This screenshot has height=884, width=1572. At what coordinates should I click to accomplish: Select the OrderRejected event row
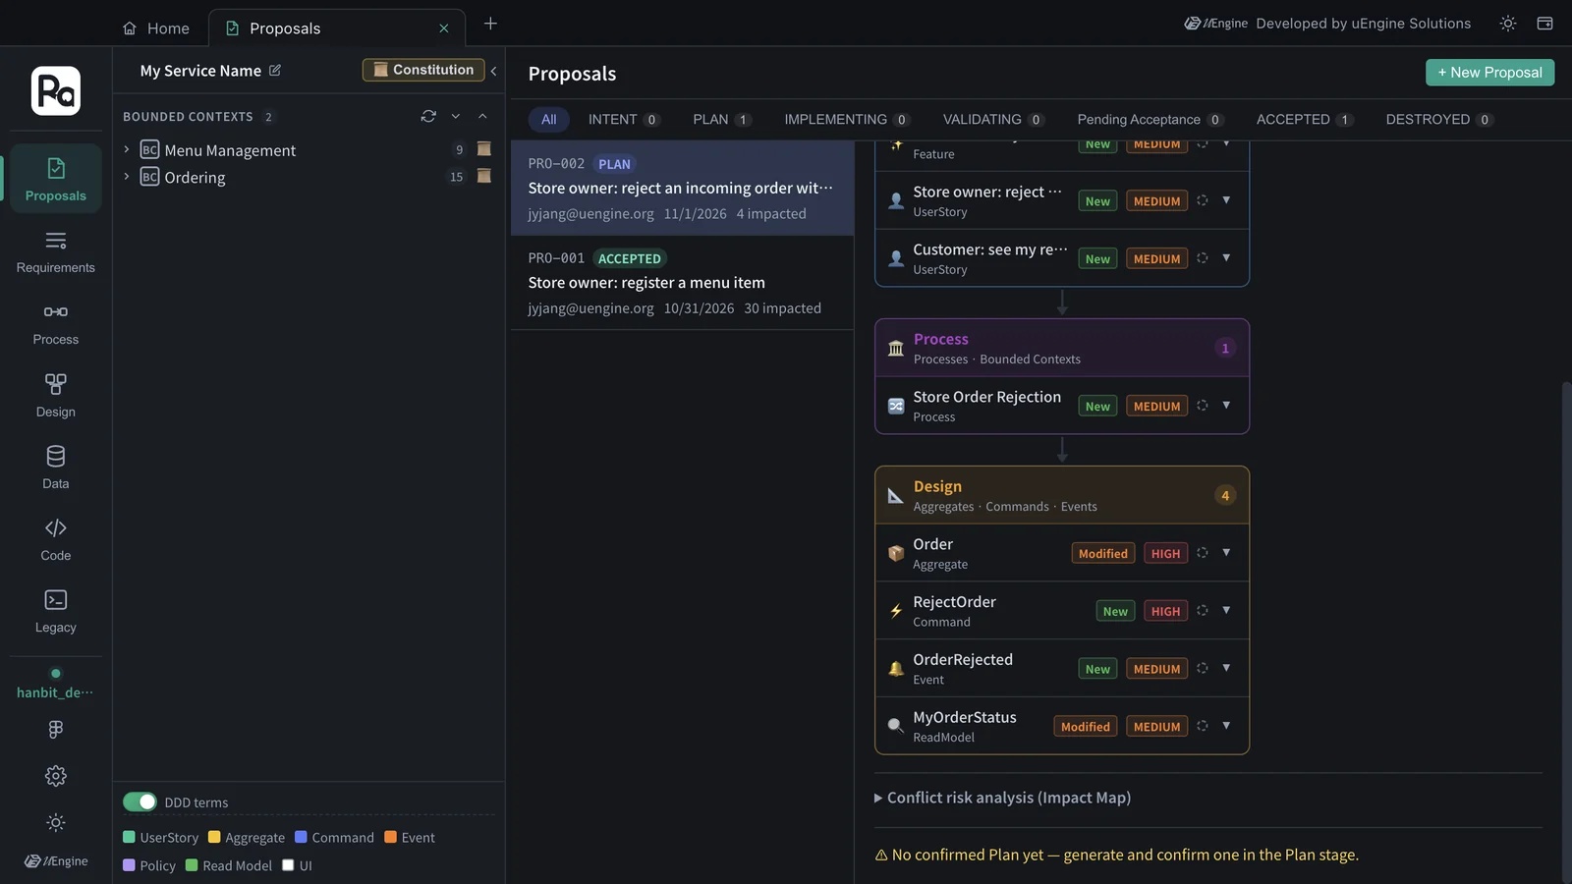(1061, 668)
